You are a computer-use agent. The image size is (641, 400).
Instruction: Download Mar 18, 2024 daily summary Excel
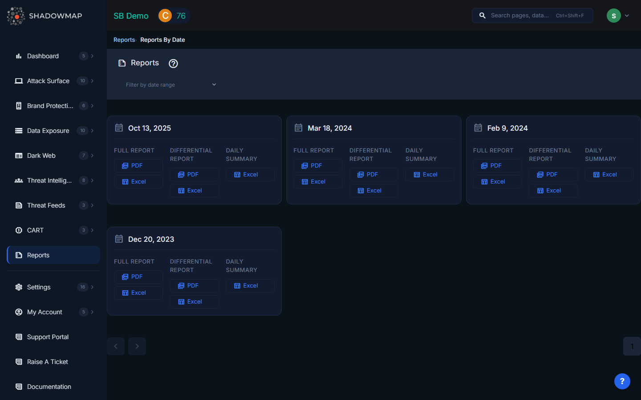(x=430, y=175)
